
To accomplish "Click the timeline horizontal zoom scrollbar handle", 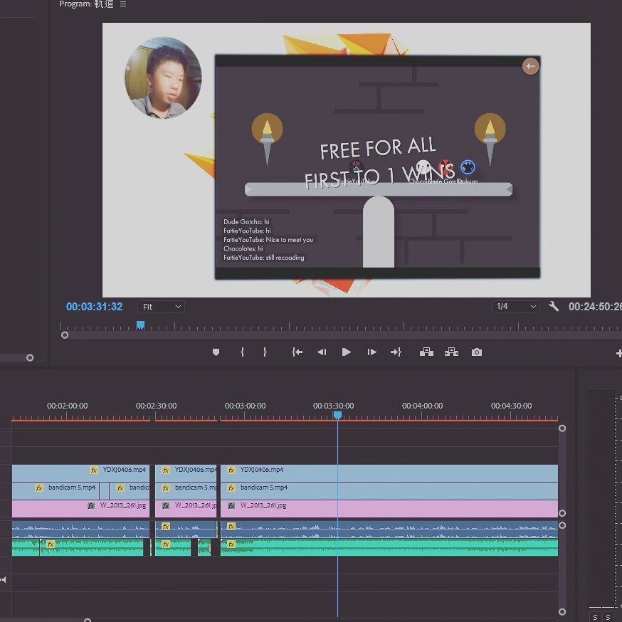I will coord(88,620).
